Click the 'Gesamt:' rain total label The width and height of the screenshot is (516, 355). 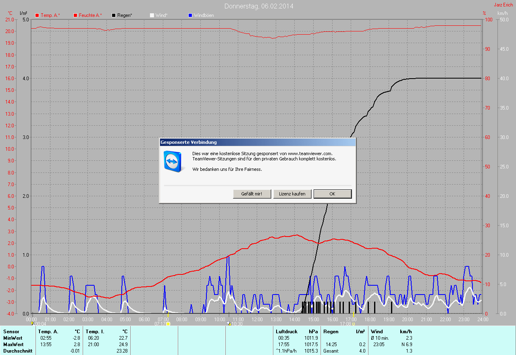point(331,351)
